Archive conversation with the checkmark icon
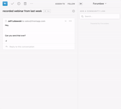 [12, 4]
